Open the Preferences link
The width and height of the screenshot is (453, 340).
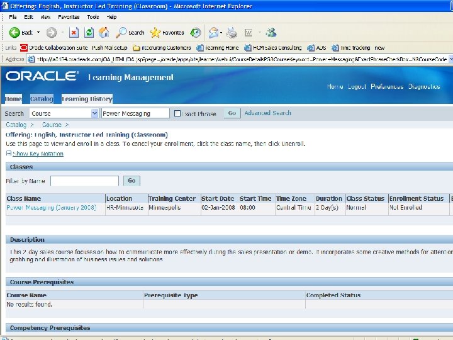(x=387, y=86)
